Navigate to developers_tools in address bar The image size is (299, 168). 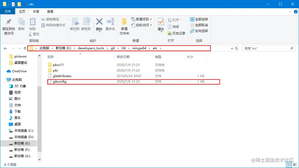[91, 48]
